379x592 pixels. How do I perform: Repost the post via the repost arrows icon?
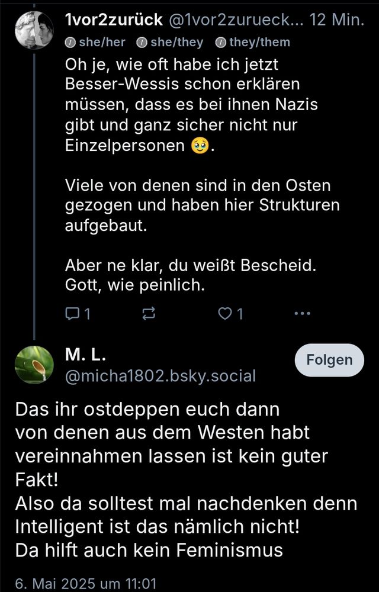149,314
